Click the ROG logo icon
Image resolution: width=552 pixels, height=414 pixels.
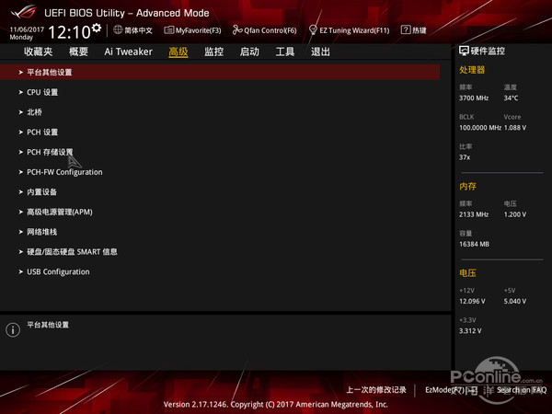(23, 12)
